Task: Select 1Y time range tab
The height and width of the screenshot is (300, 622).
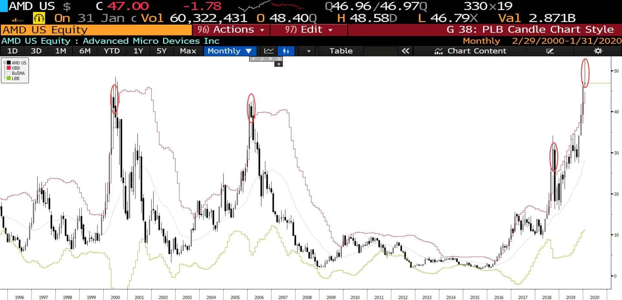Action: [x=138, y=51]
